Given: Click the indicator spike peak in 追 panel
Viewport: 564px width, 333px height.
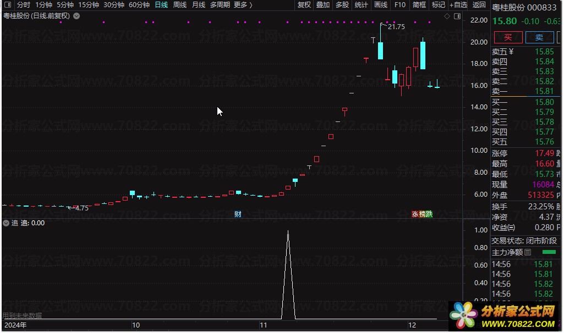Looking at the screenshot, I should [x=288, y=232].
